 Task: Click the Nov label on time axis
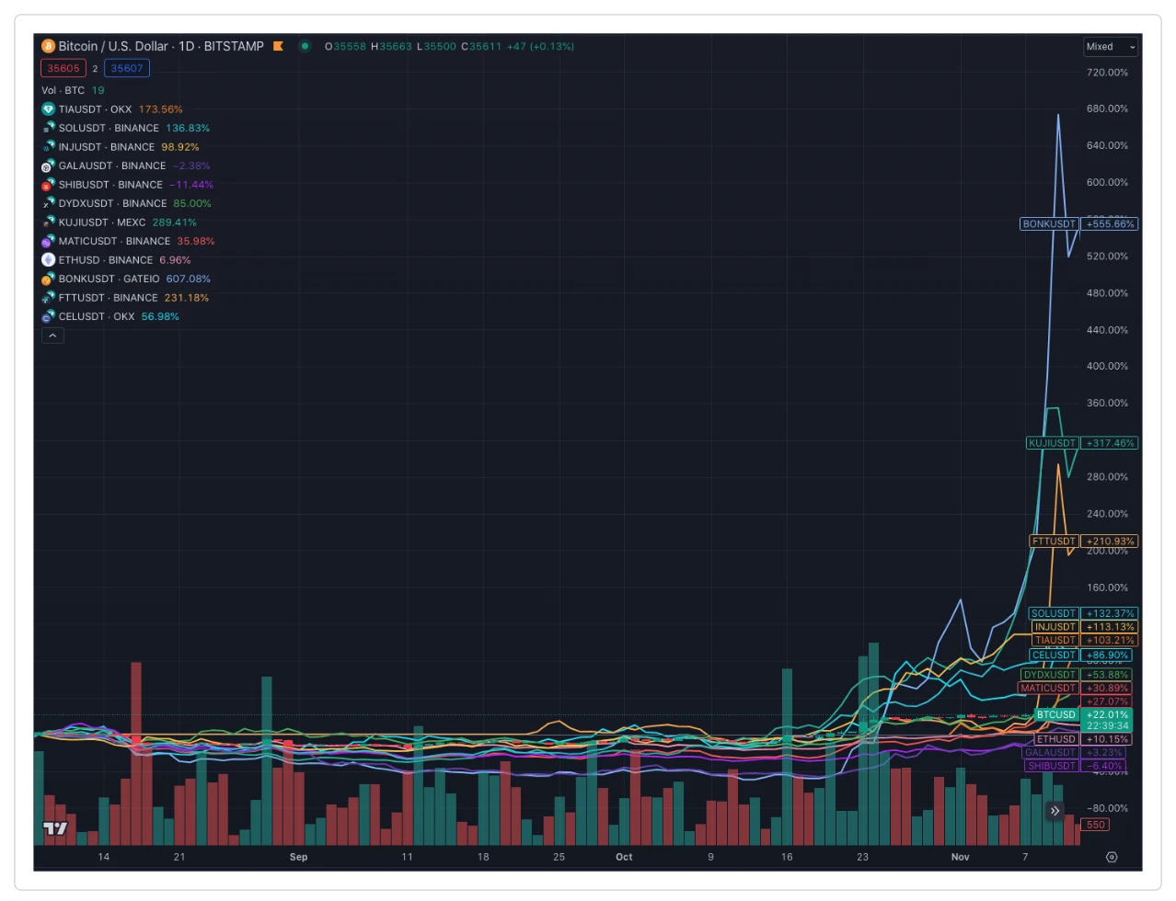pyautogui.click(x=960, y=857)
